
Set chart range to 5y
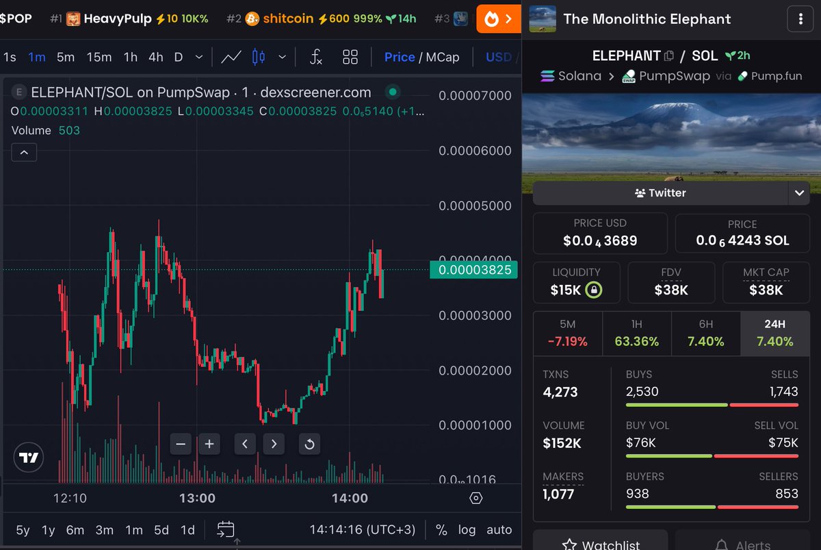23,529
